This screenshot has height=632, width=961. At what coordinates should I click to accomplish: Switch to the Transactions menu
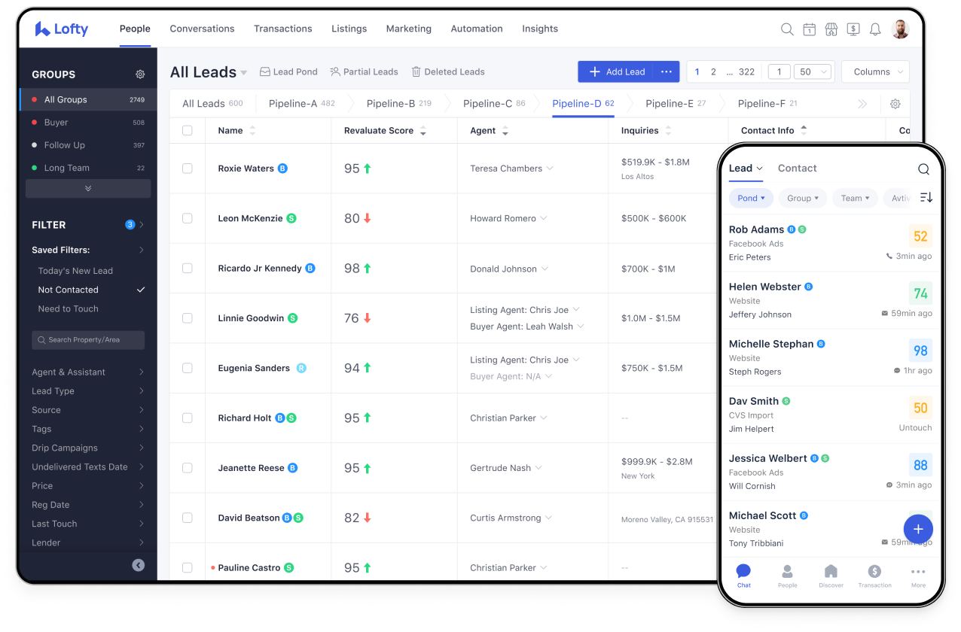[x=282, y=29]
